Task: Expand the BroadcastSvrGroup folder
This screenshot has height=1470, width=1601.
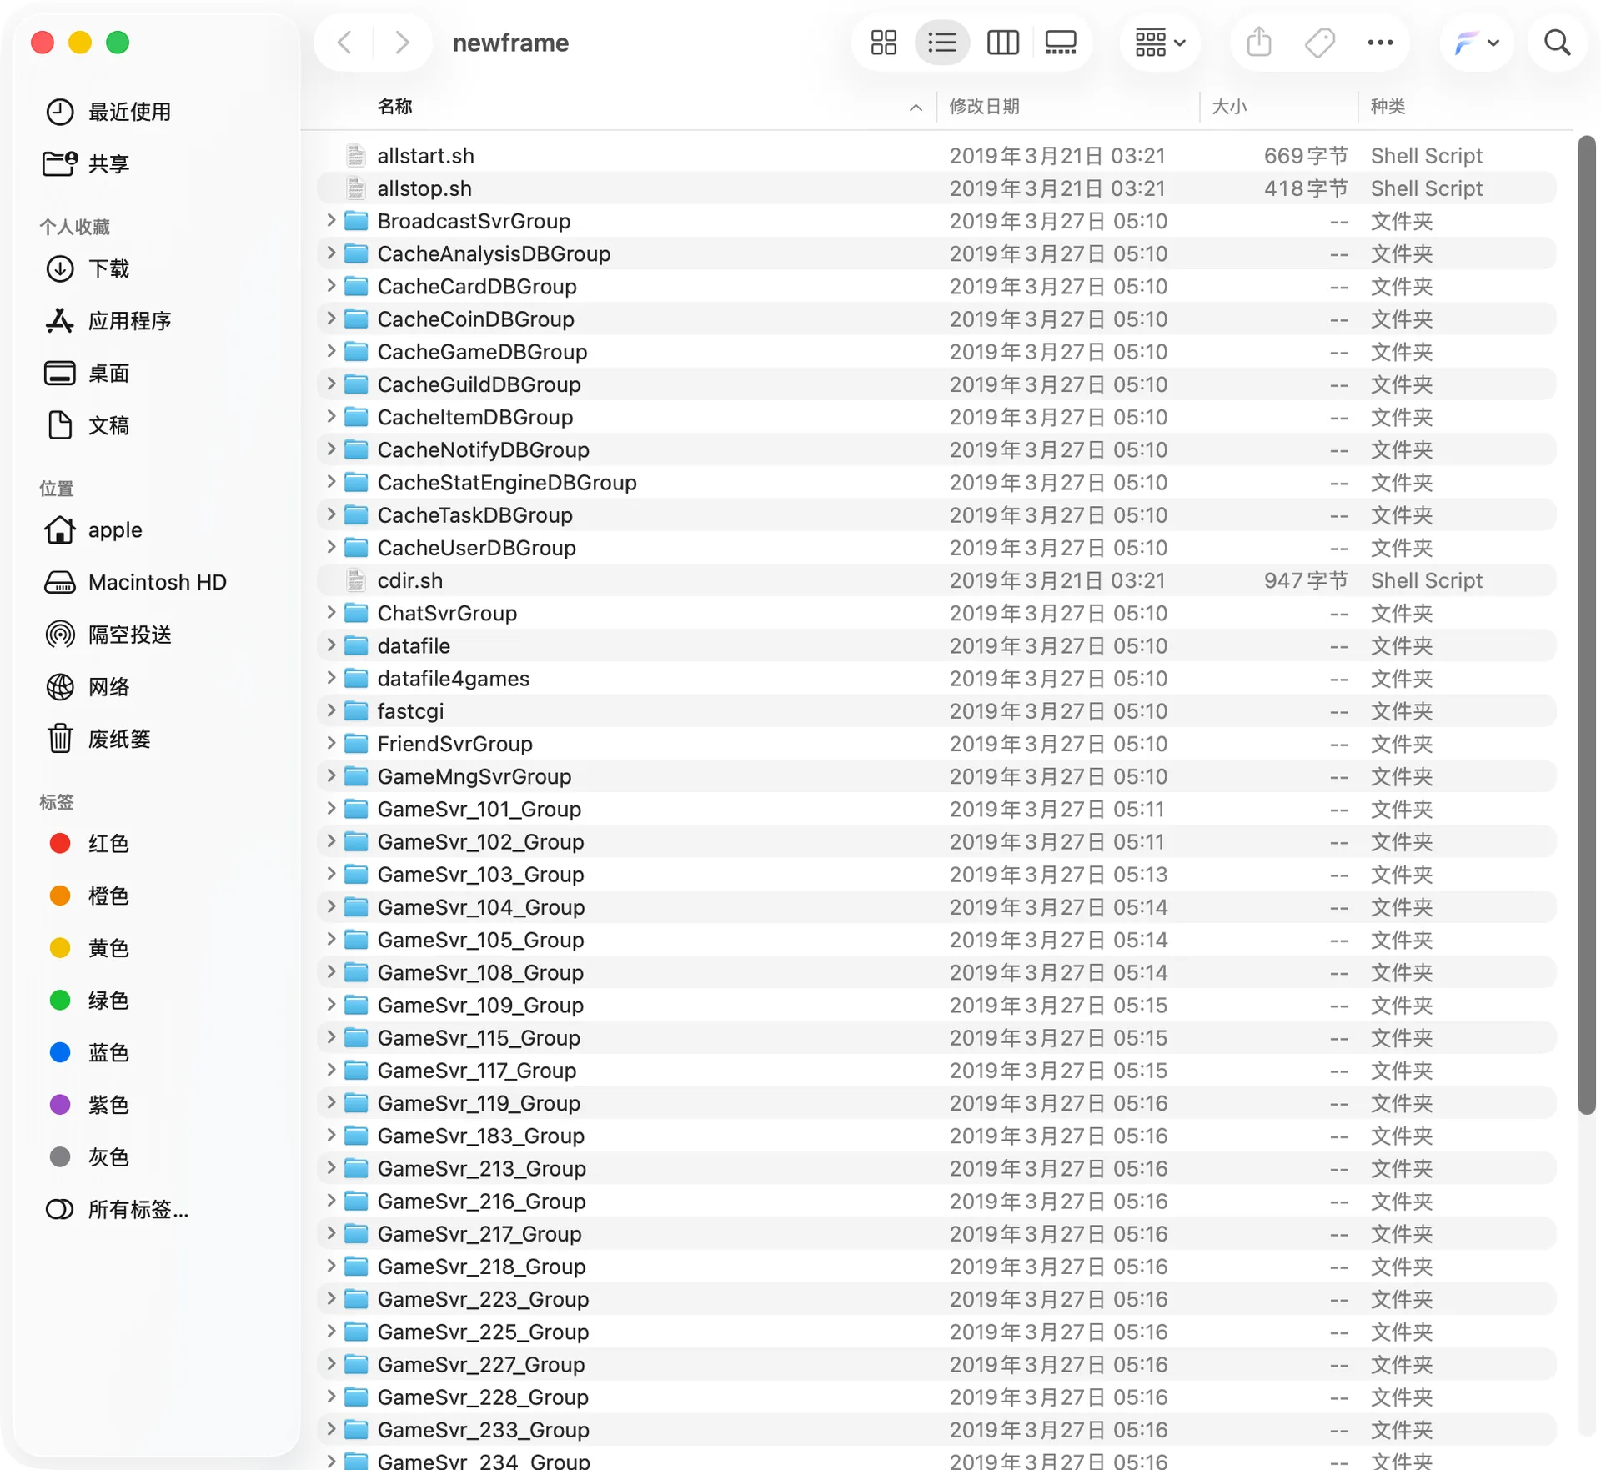Action: [331, 220]
